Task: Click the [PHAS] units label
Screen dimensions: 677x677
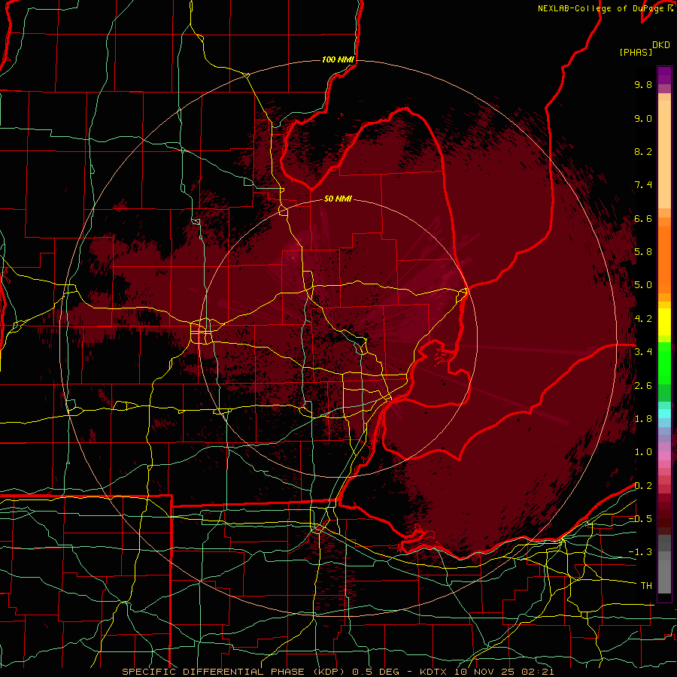Action: pyautogui.click(x=636, y=53)
